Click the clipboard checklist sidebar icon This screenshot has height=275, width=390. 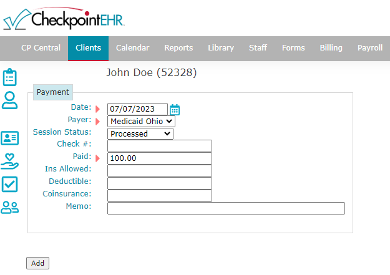[x=10, y=77]
